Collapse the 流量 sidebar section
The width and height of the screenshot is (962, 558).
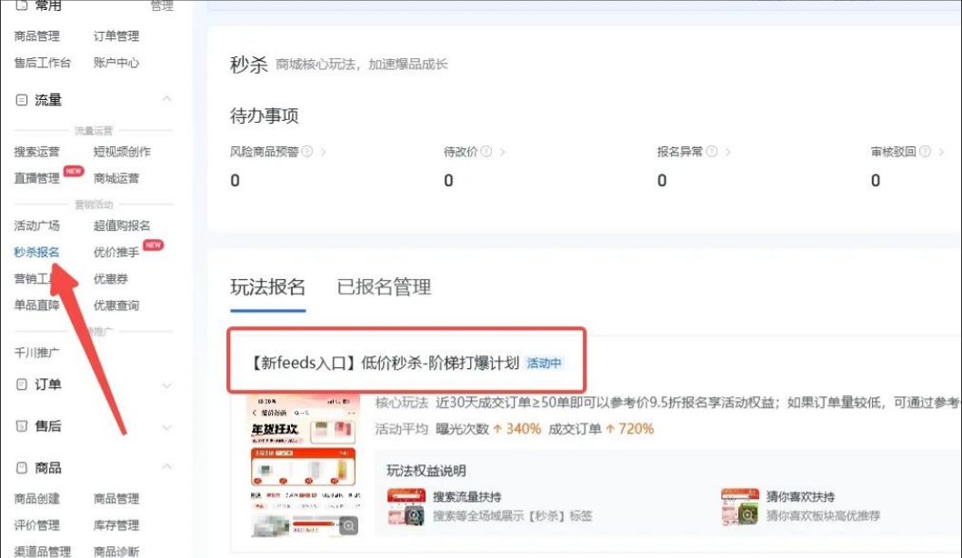[x=166, y=99]
